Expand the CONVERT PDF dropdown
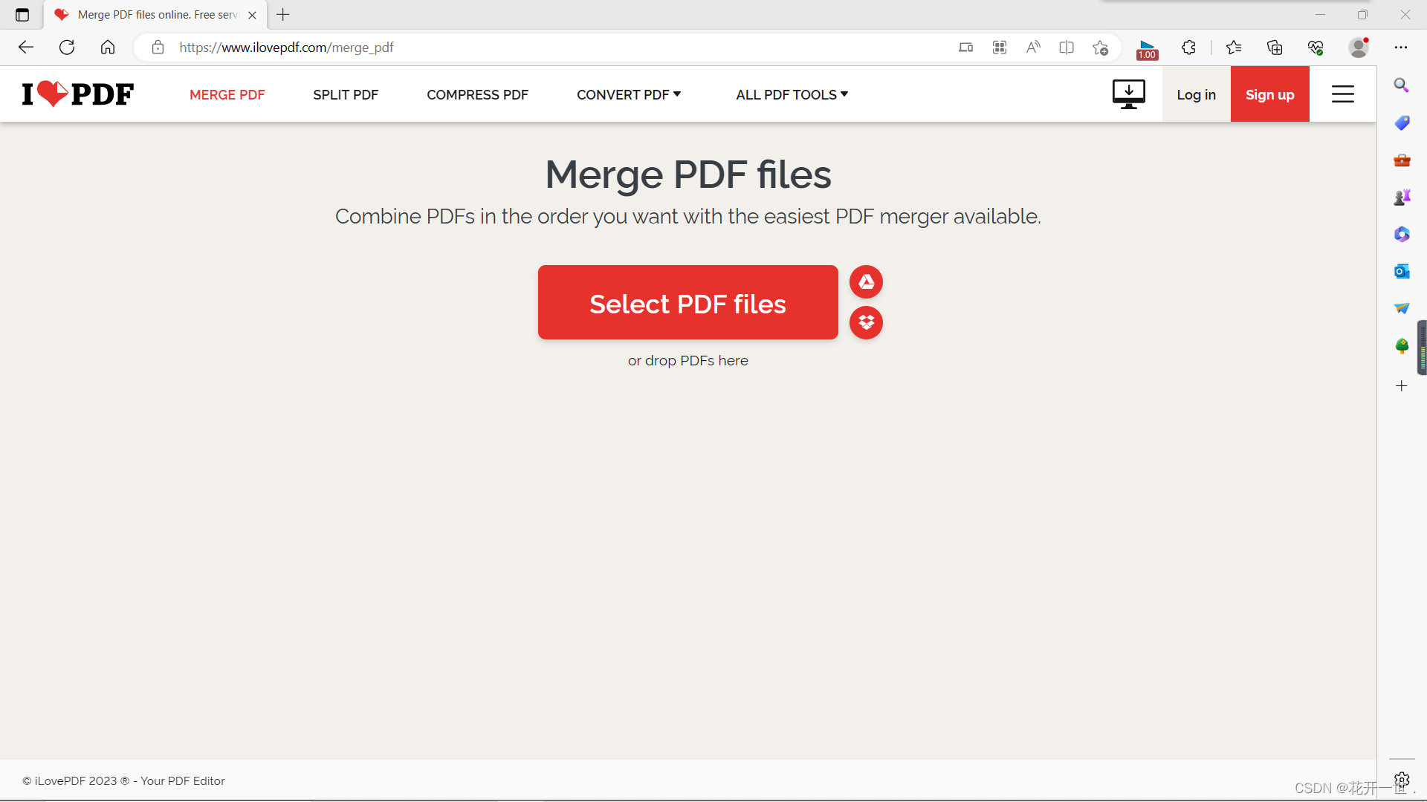This screenshot has width=1427, height=802. (629, 94)
